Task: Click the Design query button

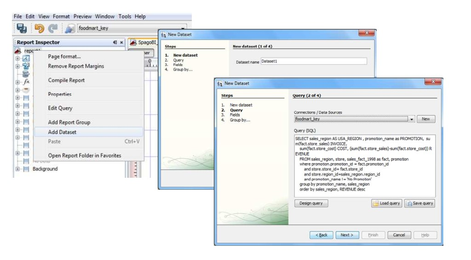Action: pos(311,203)
